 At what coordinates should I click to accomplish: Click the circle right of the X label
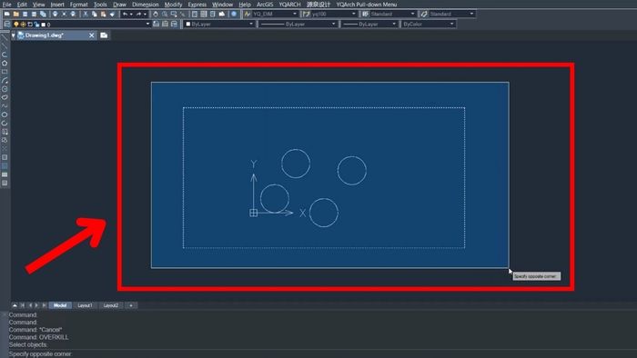click(324, 213)
